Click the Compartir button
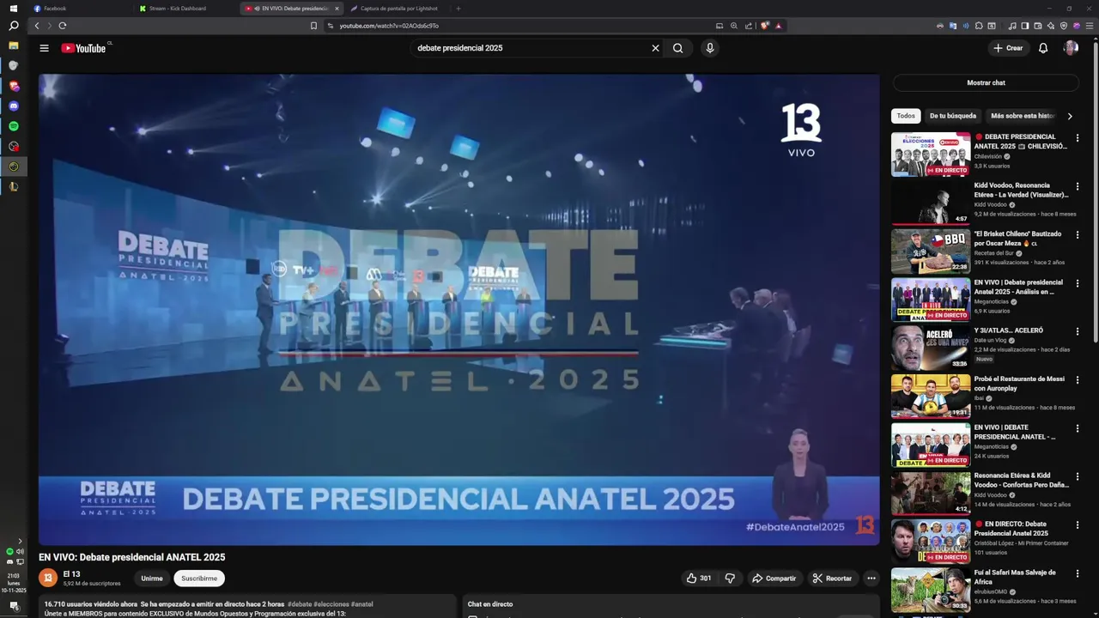The image size is (1099, 618). click(774, 579)
